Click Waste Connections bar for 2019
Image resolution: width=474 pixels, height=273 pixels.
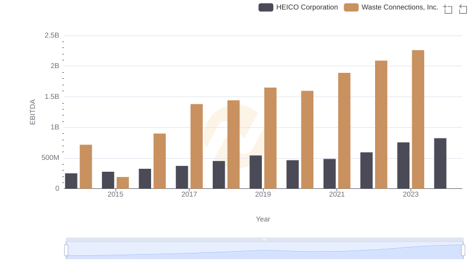tap(270, 138)
